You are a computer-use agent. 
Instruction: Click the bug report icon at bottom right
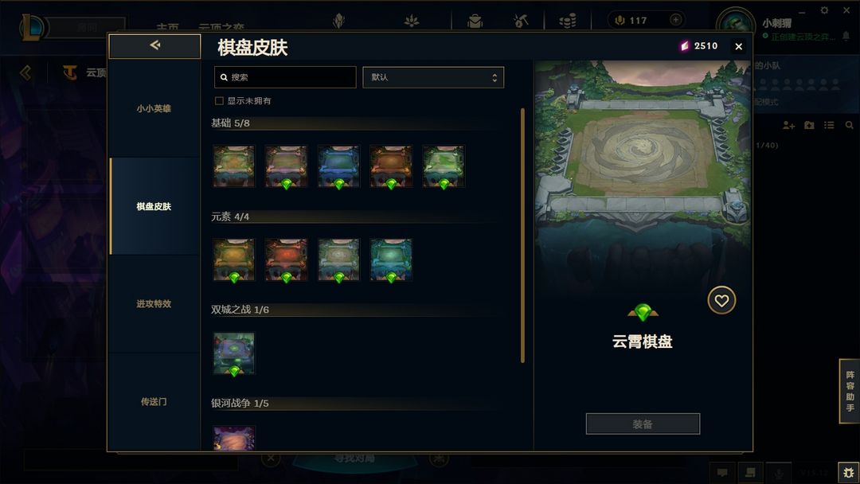849,473
